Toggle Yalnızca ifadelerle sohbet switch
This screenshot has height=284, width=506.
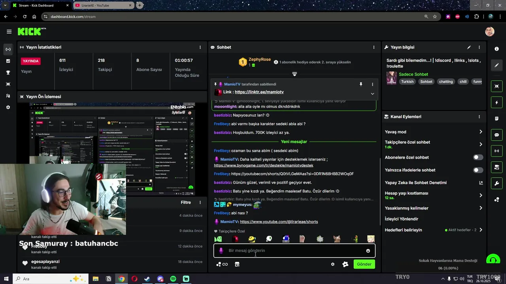coord(478,170)
